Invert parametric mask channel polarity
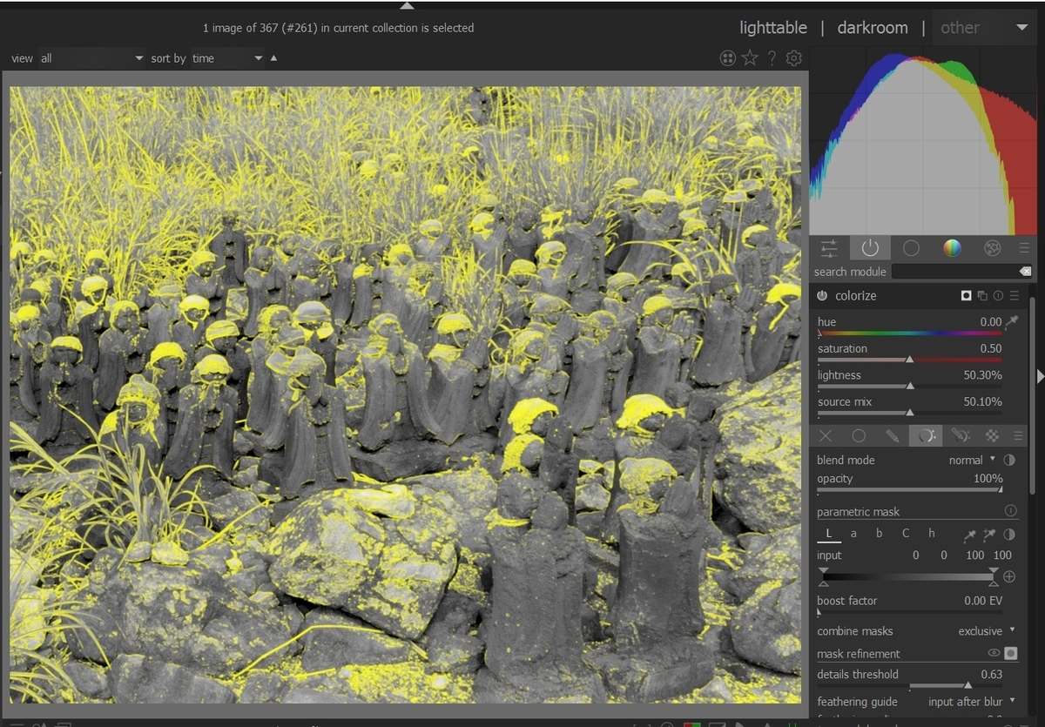Viewport: 1045px width, 727px height. (1009, 534)
